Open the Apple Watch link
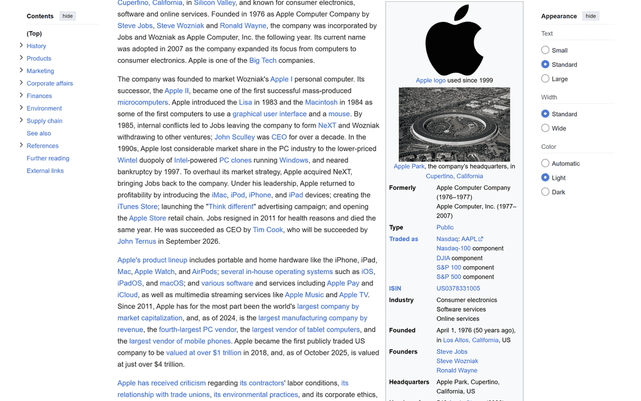 tap(154, 271)
